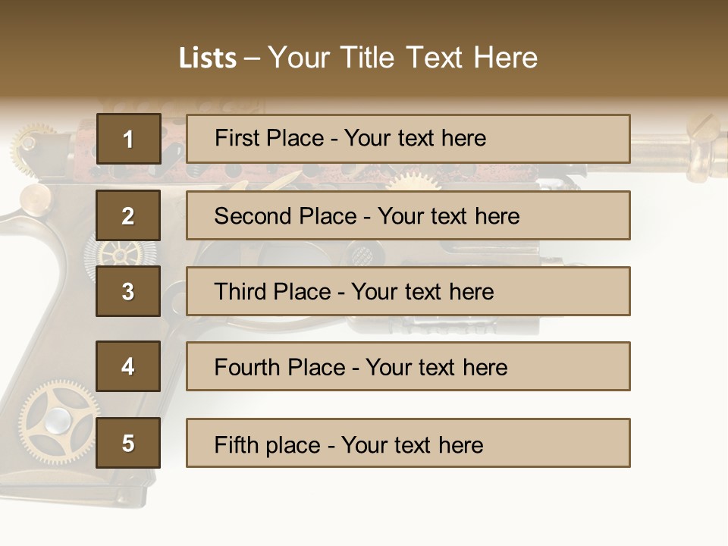Click the number 1 box

[x=128, y=139]
